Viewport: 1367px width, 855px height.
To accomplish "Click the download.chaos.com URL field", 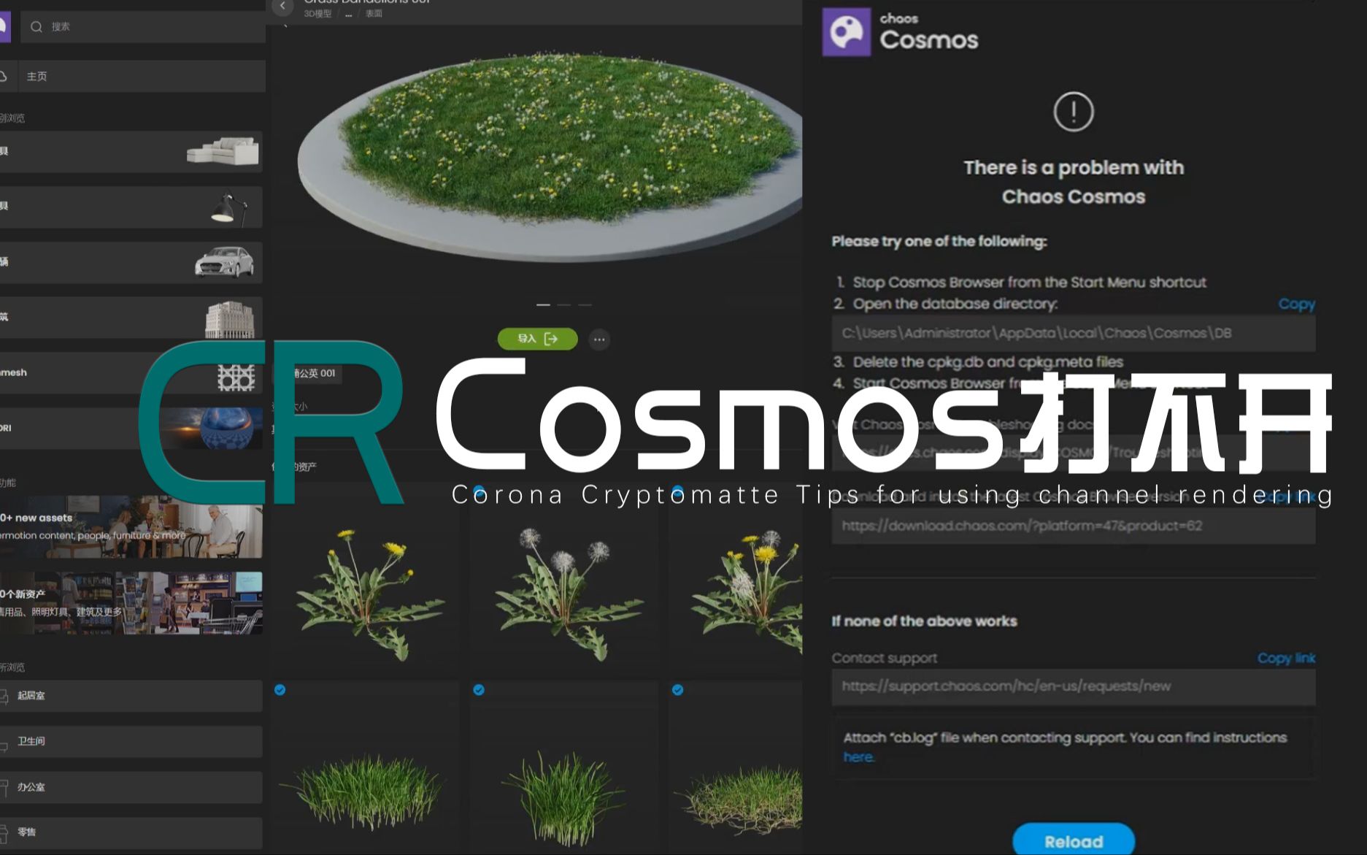I will tap(1074, 526).
